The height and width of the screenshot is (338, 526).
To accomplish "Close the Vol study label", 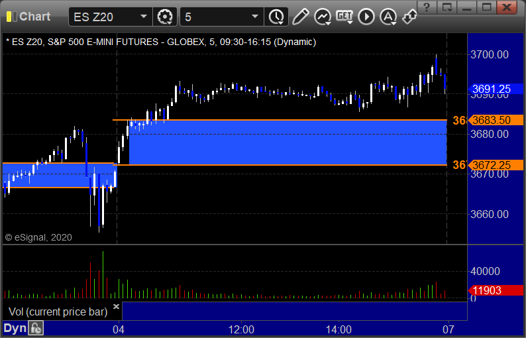I will 116,306.
